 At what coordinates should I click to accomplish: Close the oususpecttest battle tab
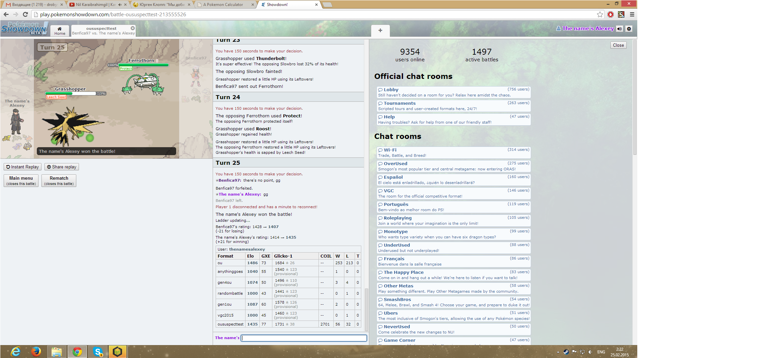(x=133, y=28)
